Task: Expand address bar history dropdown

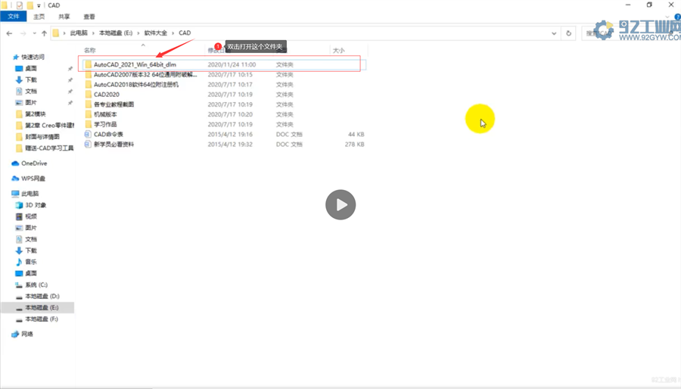Action: [554, 33]
